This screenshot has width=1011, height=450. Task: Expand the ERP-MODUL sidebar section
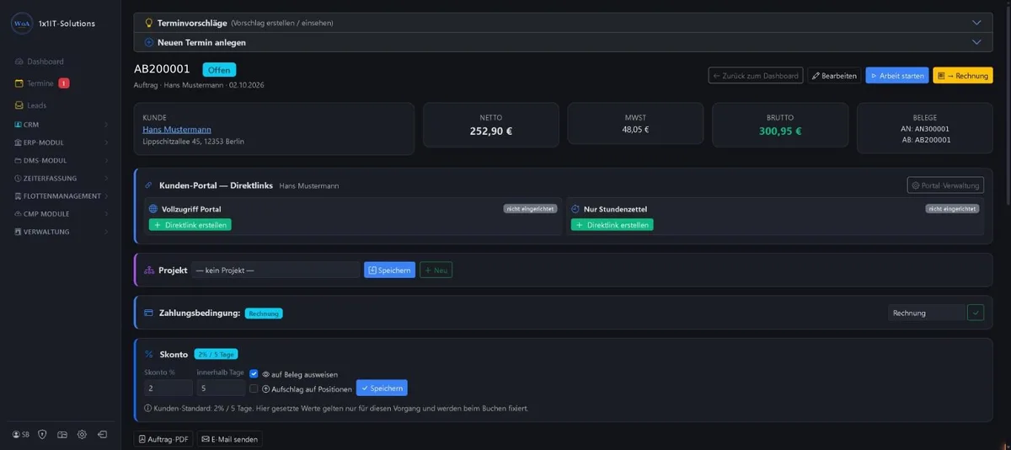(x=60, y=142)
